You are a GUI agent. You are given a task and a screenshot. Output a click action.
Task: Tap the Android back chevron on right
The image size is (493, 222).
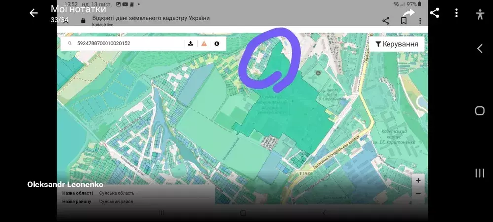[x=480, y=48]
